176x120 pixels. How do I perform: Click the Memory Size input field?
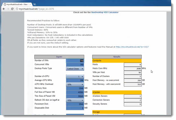75,88
